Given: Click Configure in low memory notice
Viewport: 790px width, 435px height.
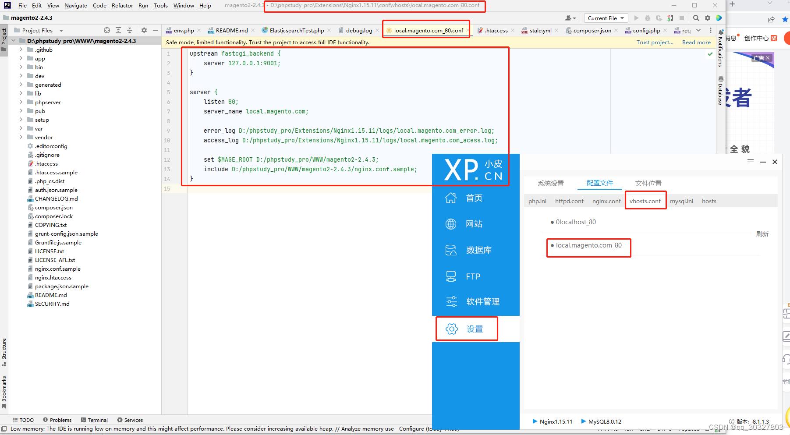Looking at the screenshot, I should coord(411,428).
